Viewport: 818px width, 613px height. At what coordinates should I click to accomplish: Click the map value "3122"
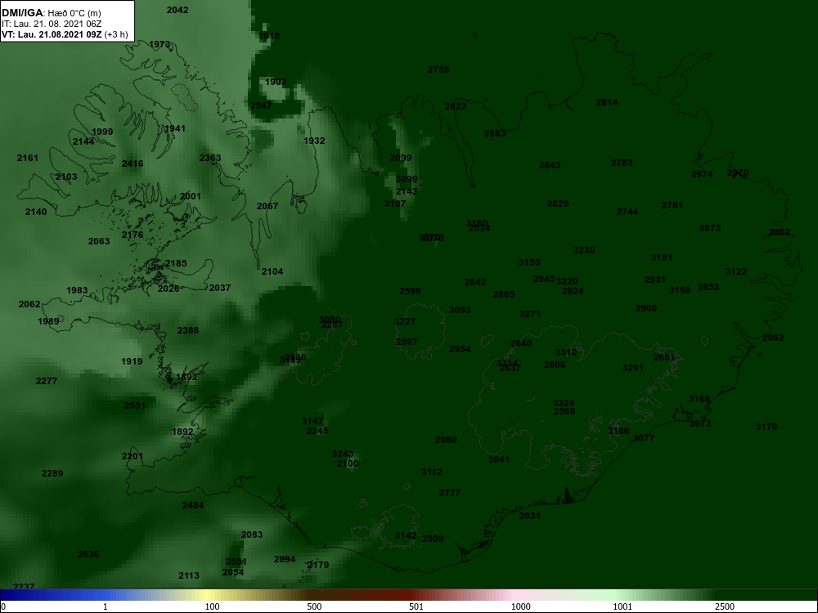click(x=736, y=271)
